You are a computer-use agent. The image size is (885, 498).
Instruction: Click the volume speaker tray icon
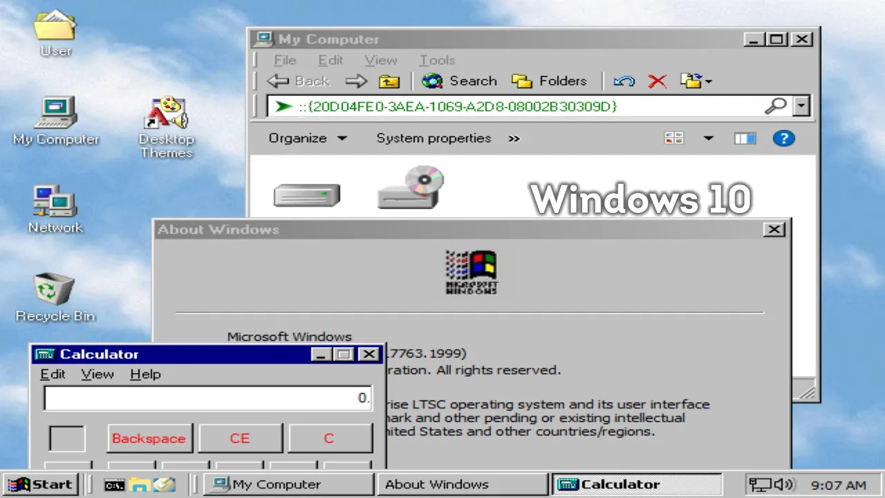click(785, 485)
